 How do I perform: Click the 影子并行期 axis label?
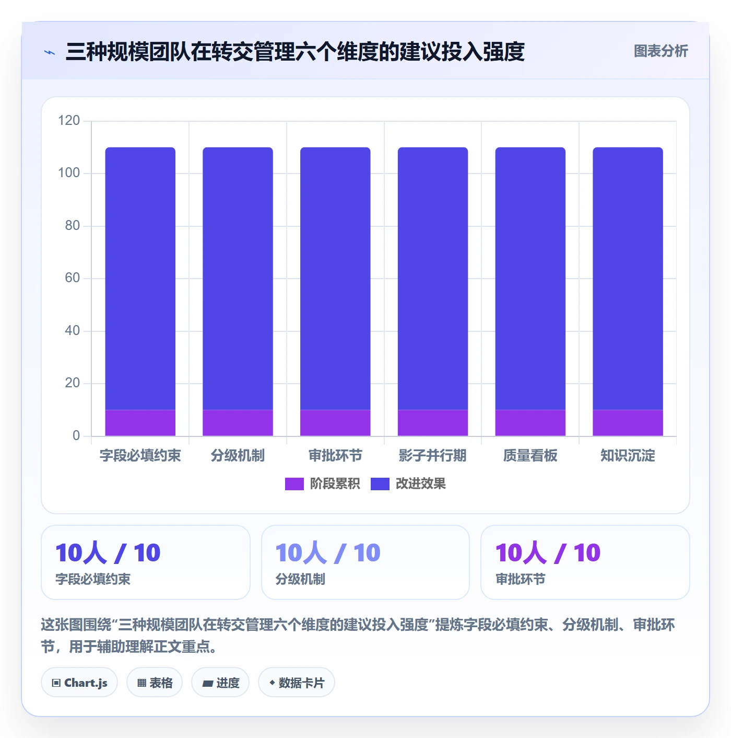(x=433, y=456)
